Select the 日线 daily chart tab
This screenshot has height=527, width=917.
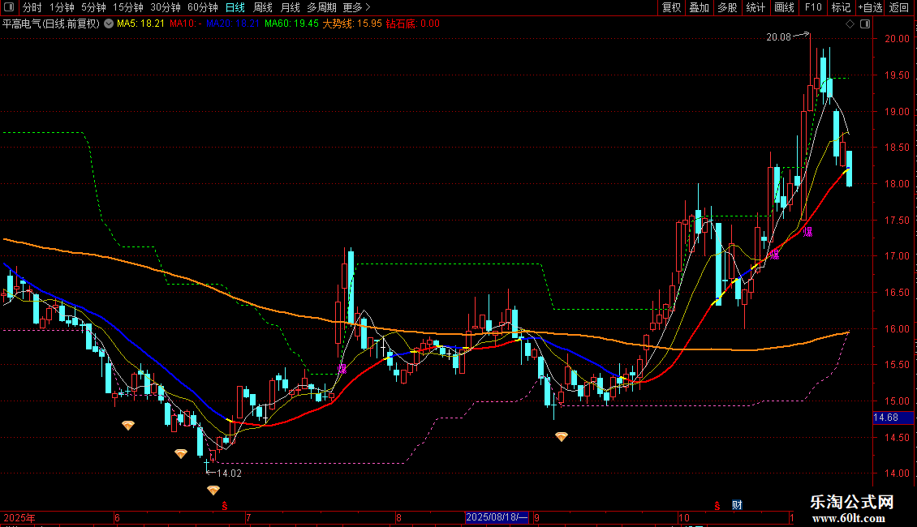(235, 7)
